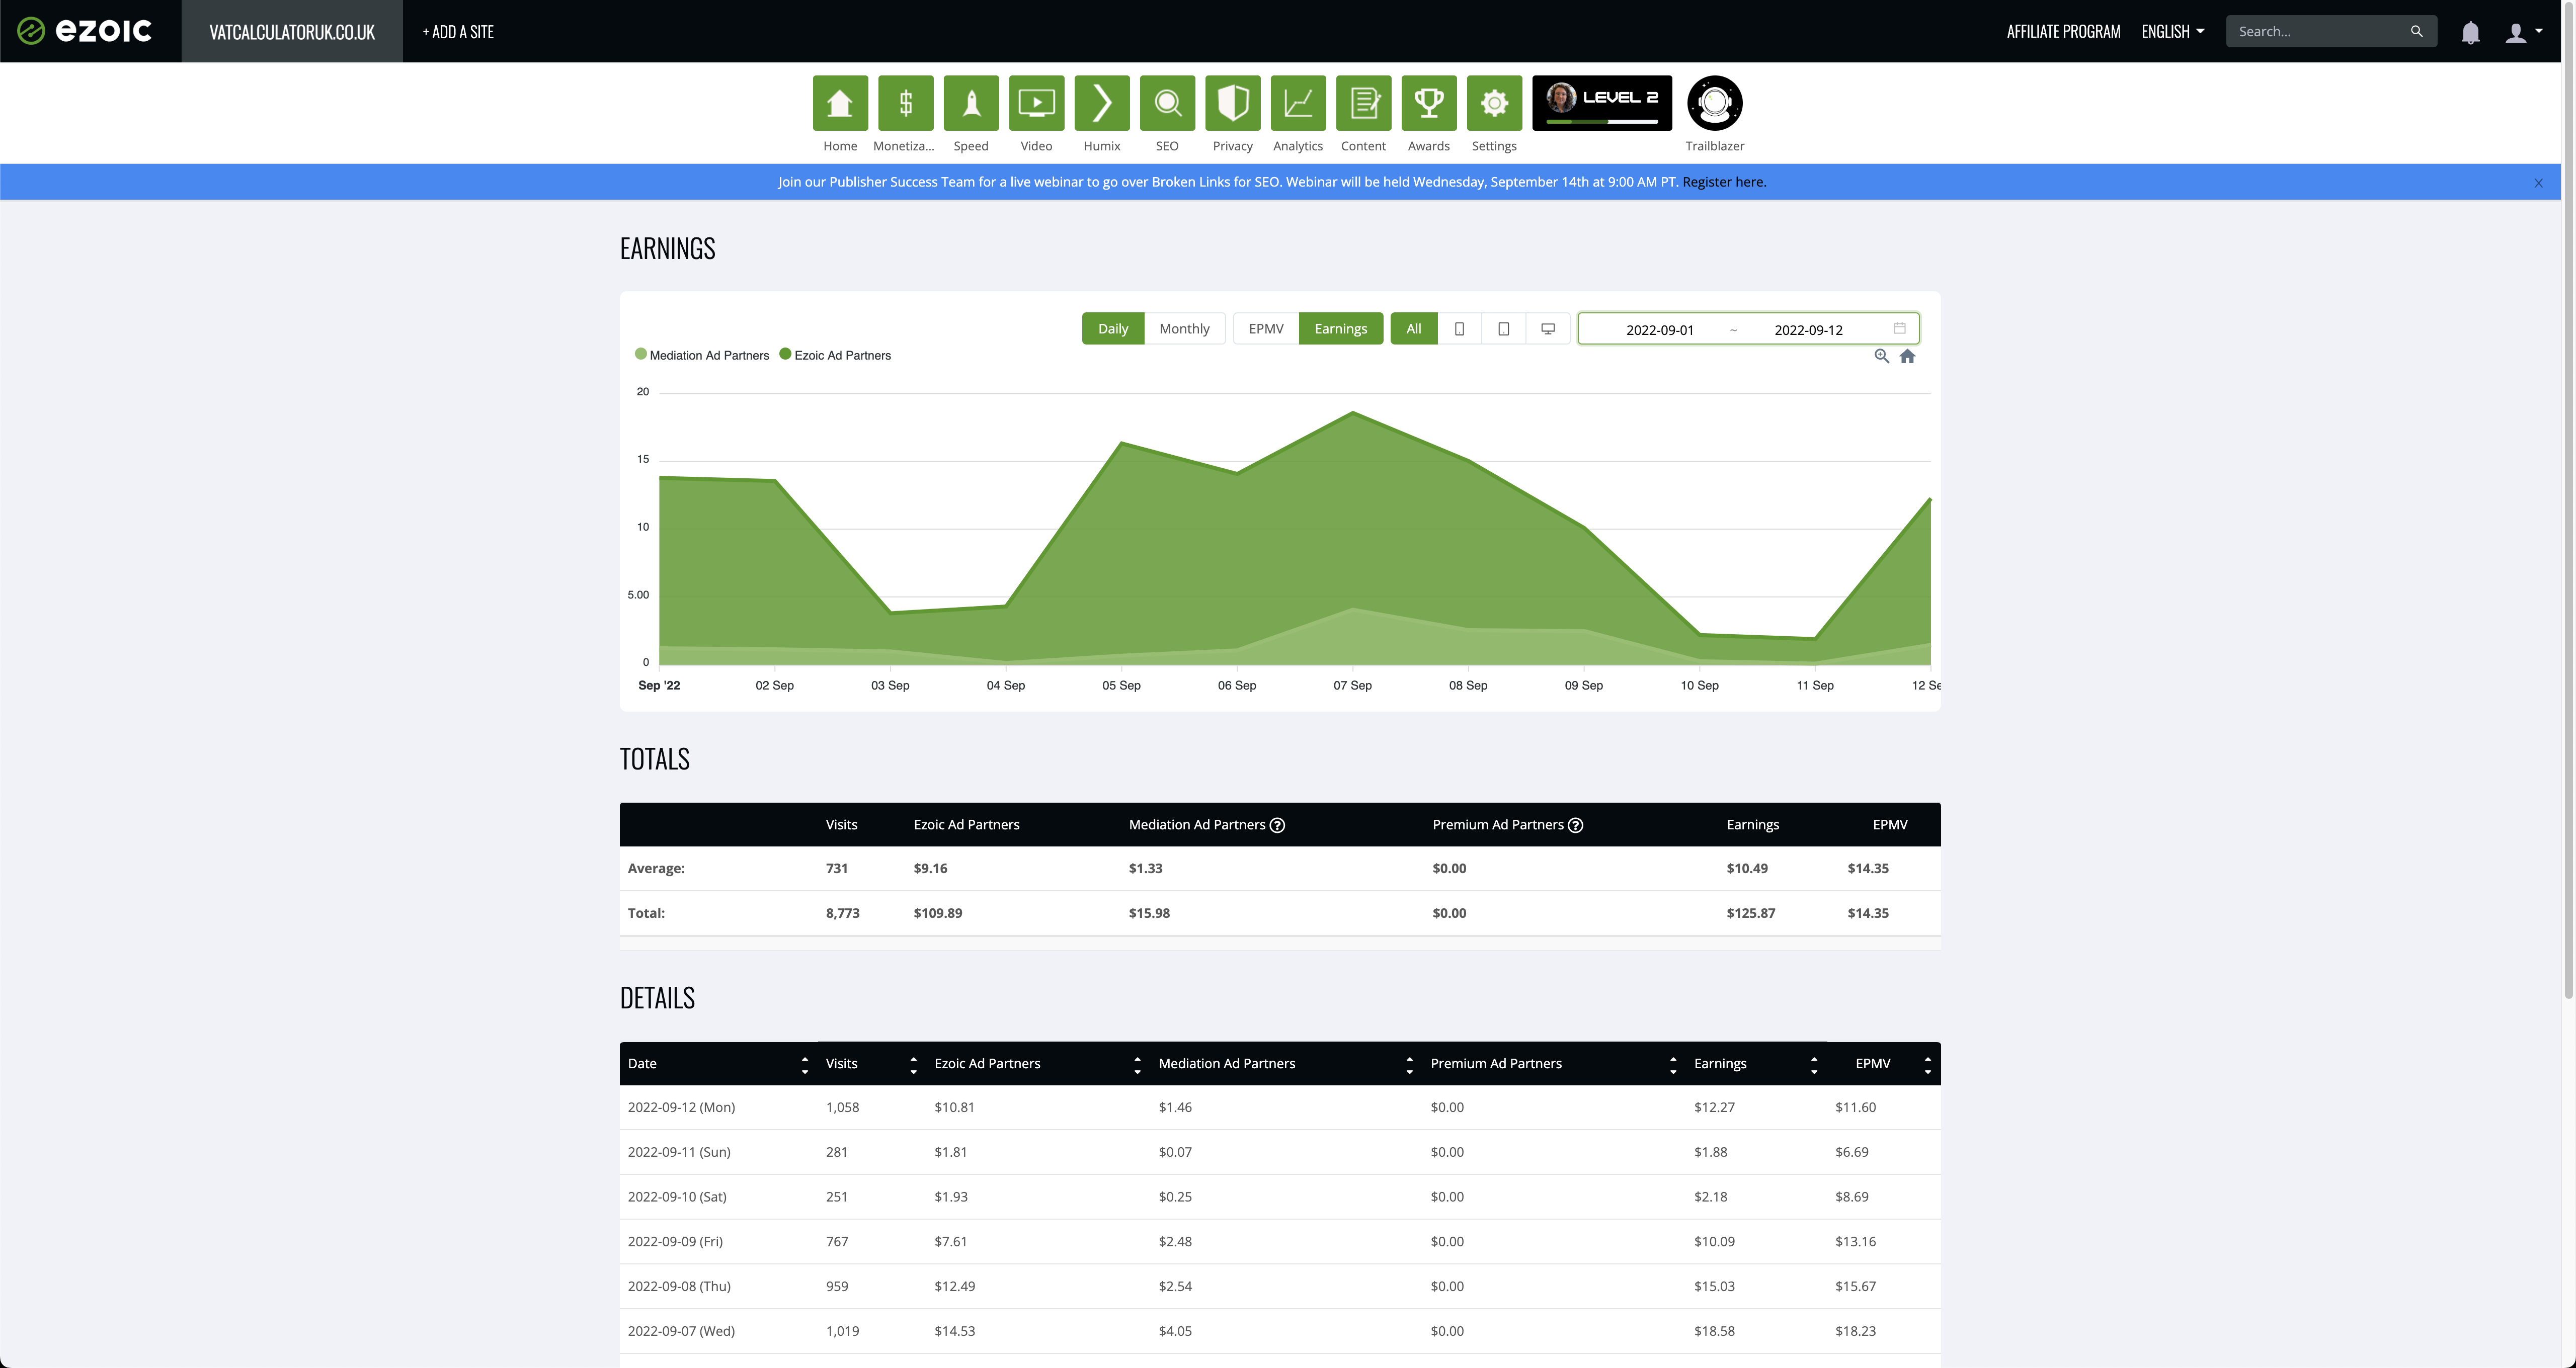Open the Monetization dollar icon
Screen dimensions: 2576x1368
pyautogui.click(x=905, y=103)
